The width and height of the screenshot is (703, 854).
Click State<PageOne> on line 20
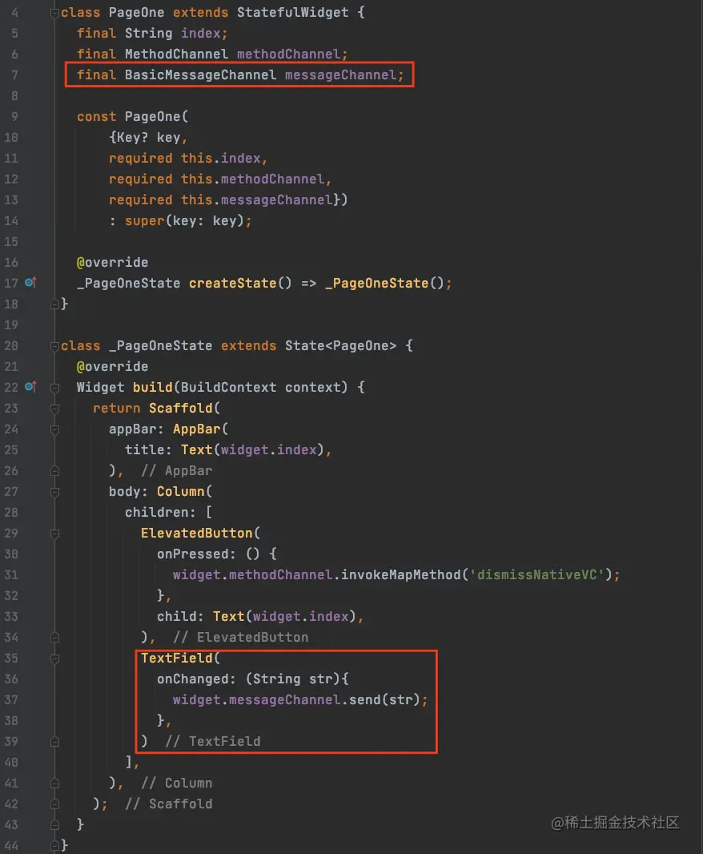(x=340, y=346)
